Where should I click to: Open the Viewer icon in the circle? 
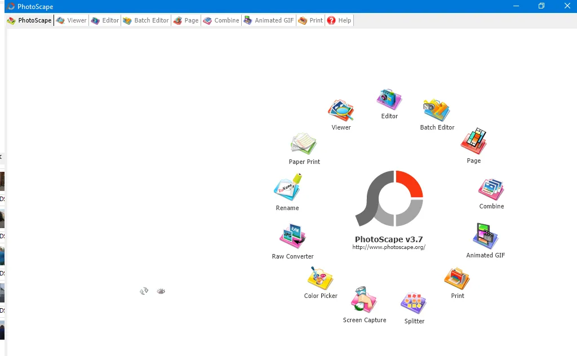pyautogui.click(x=341, y=110)
